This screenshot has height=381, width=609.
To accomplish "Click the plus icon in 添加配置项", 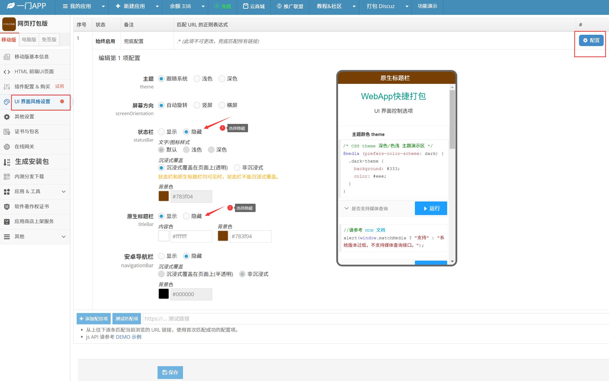I will [81, 319].
